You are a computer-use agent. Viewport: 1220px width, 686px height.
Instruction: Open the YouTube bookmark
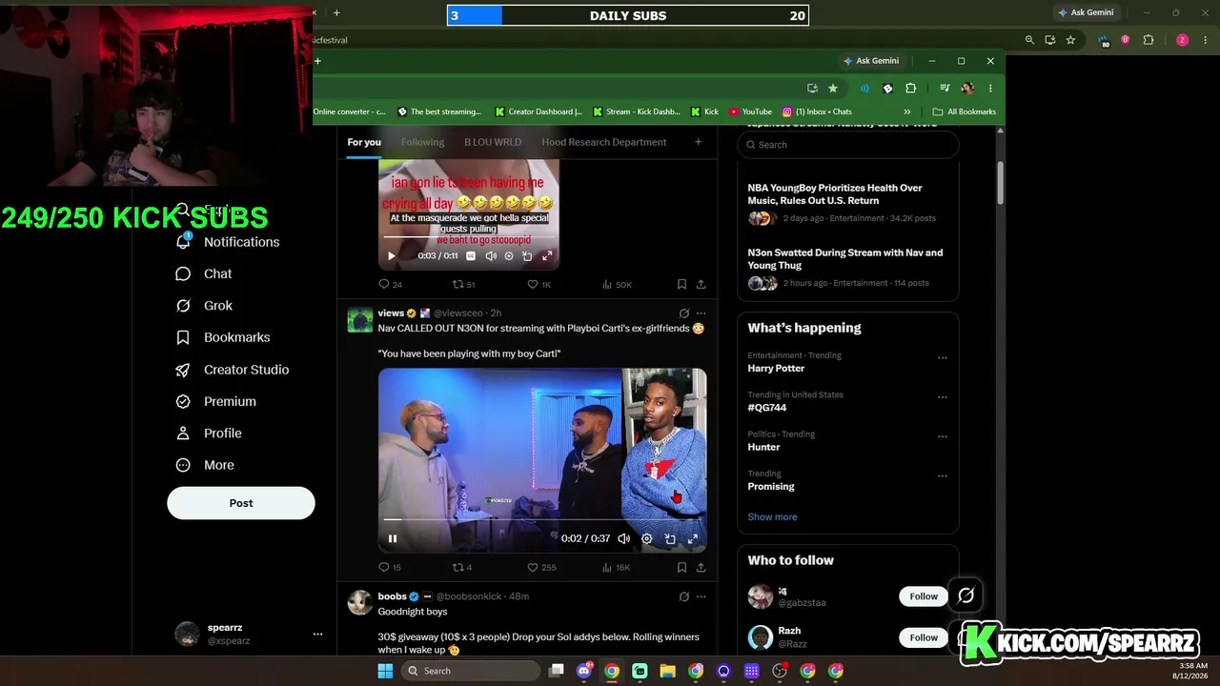point(750,111)
